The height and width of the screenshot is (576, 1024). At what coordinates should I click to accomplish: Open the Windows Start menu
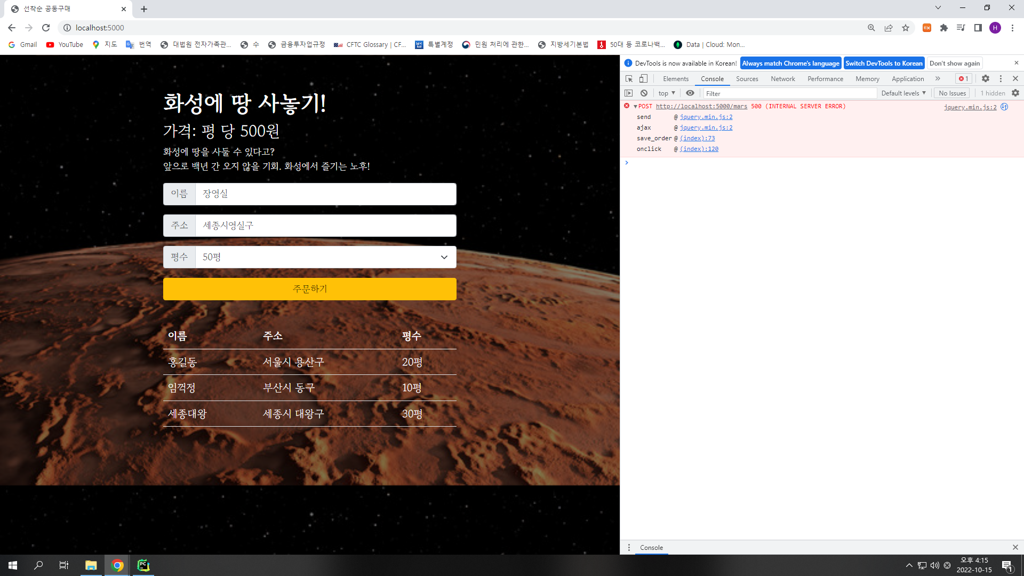13,565
